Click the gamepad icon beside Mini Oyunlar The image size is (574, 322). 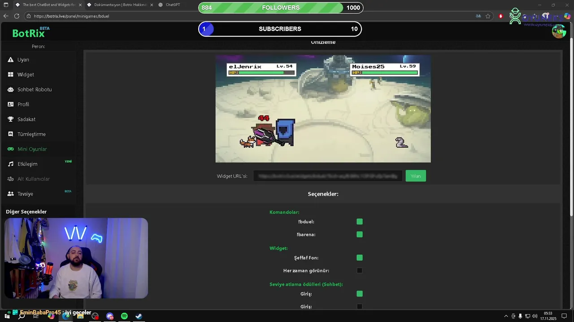coord(11,149)
